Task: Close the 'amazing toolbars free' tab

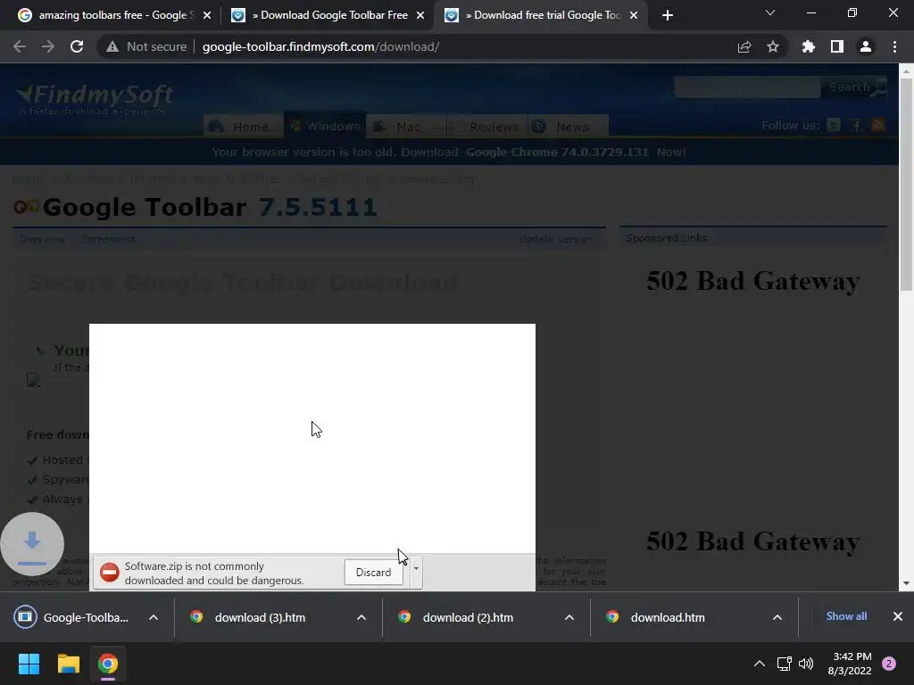Action: (207, 16)
